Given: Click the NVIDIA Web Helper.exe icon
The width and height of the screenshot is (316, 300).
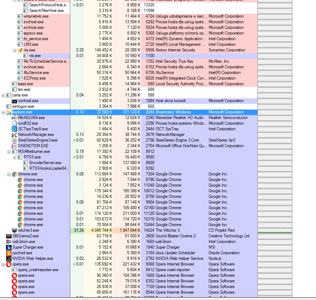Looking at the screenshot, I should click(x=9, y=258).
